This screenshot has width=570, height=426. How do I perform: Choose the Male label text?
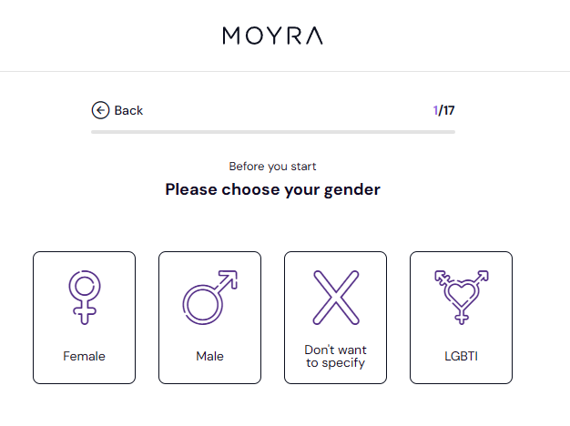click(x=209, y=356)
